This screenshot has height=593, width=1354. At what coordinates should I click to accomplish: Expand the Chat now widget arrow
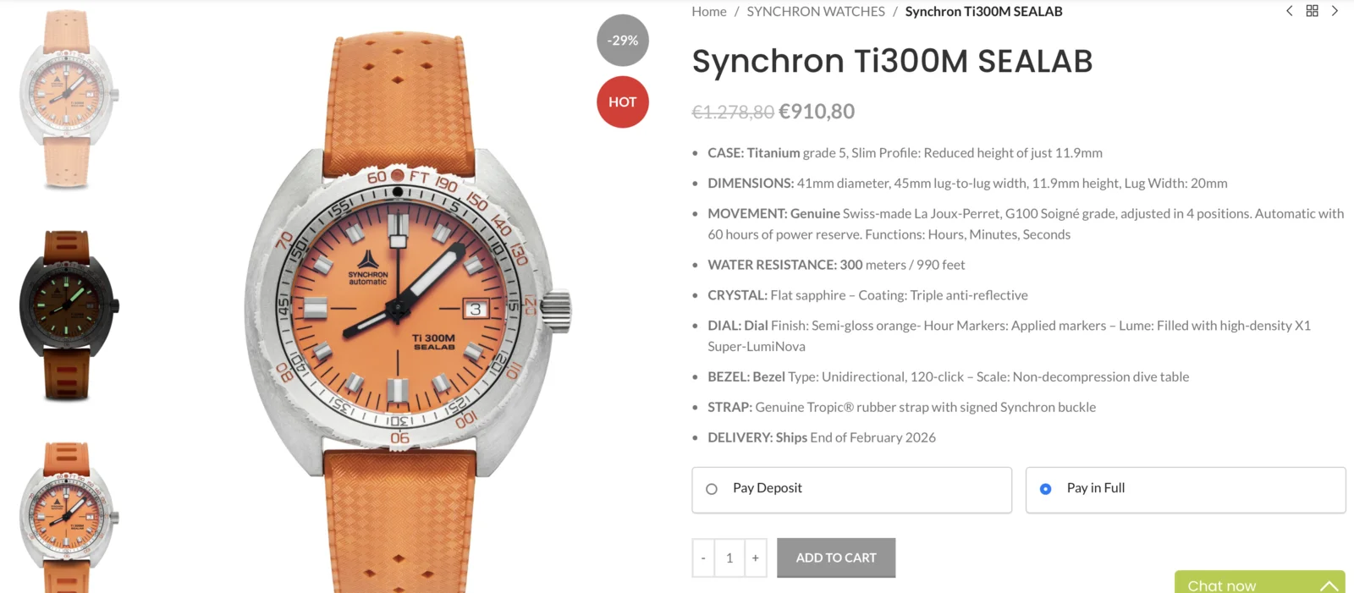point(1329,585)
